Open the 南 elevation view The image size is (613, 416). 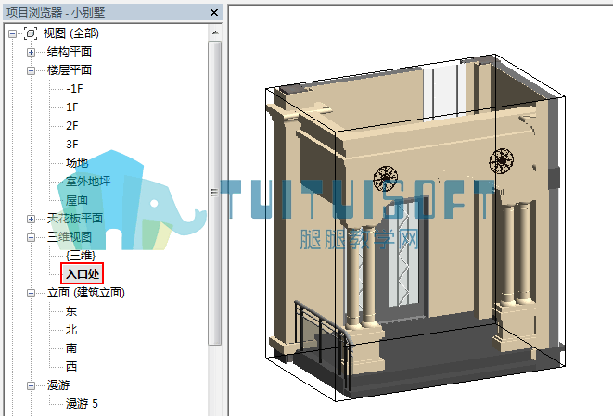point(71,348)
